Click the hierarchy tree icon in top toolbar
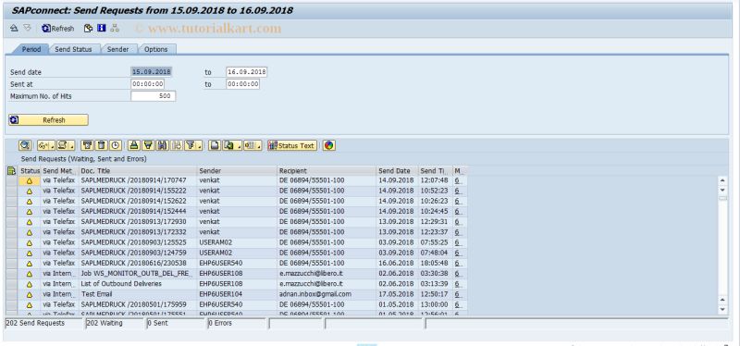 click(x=115, y=29)
